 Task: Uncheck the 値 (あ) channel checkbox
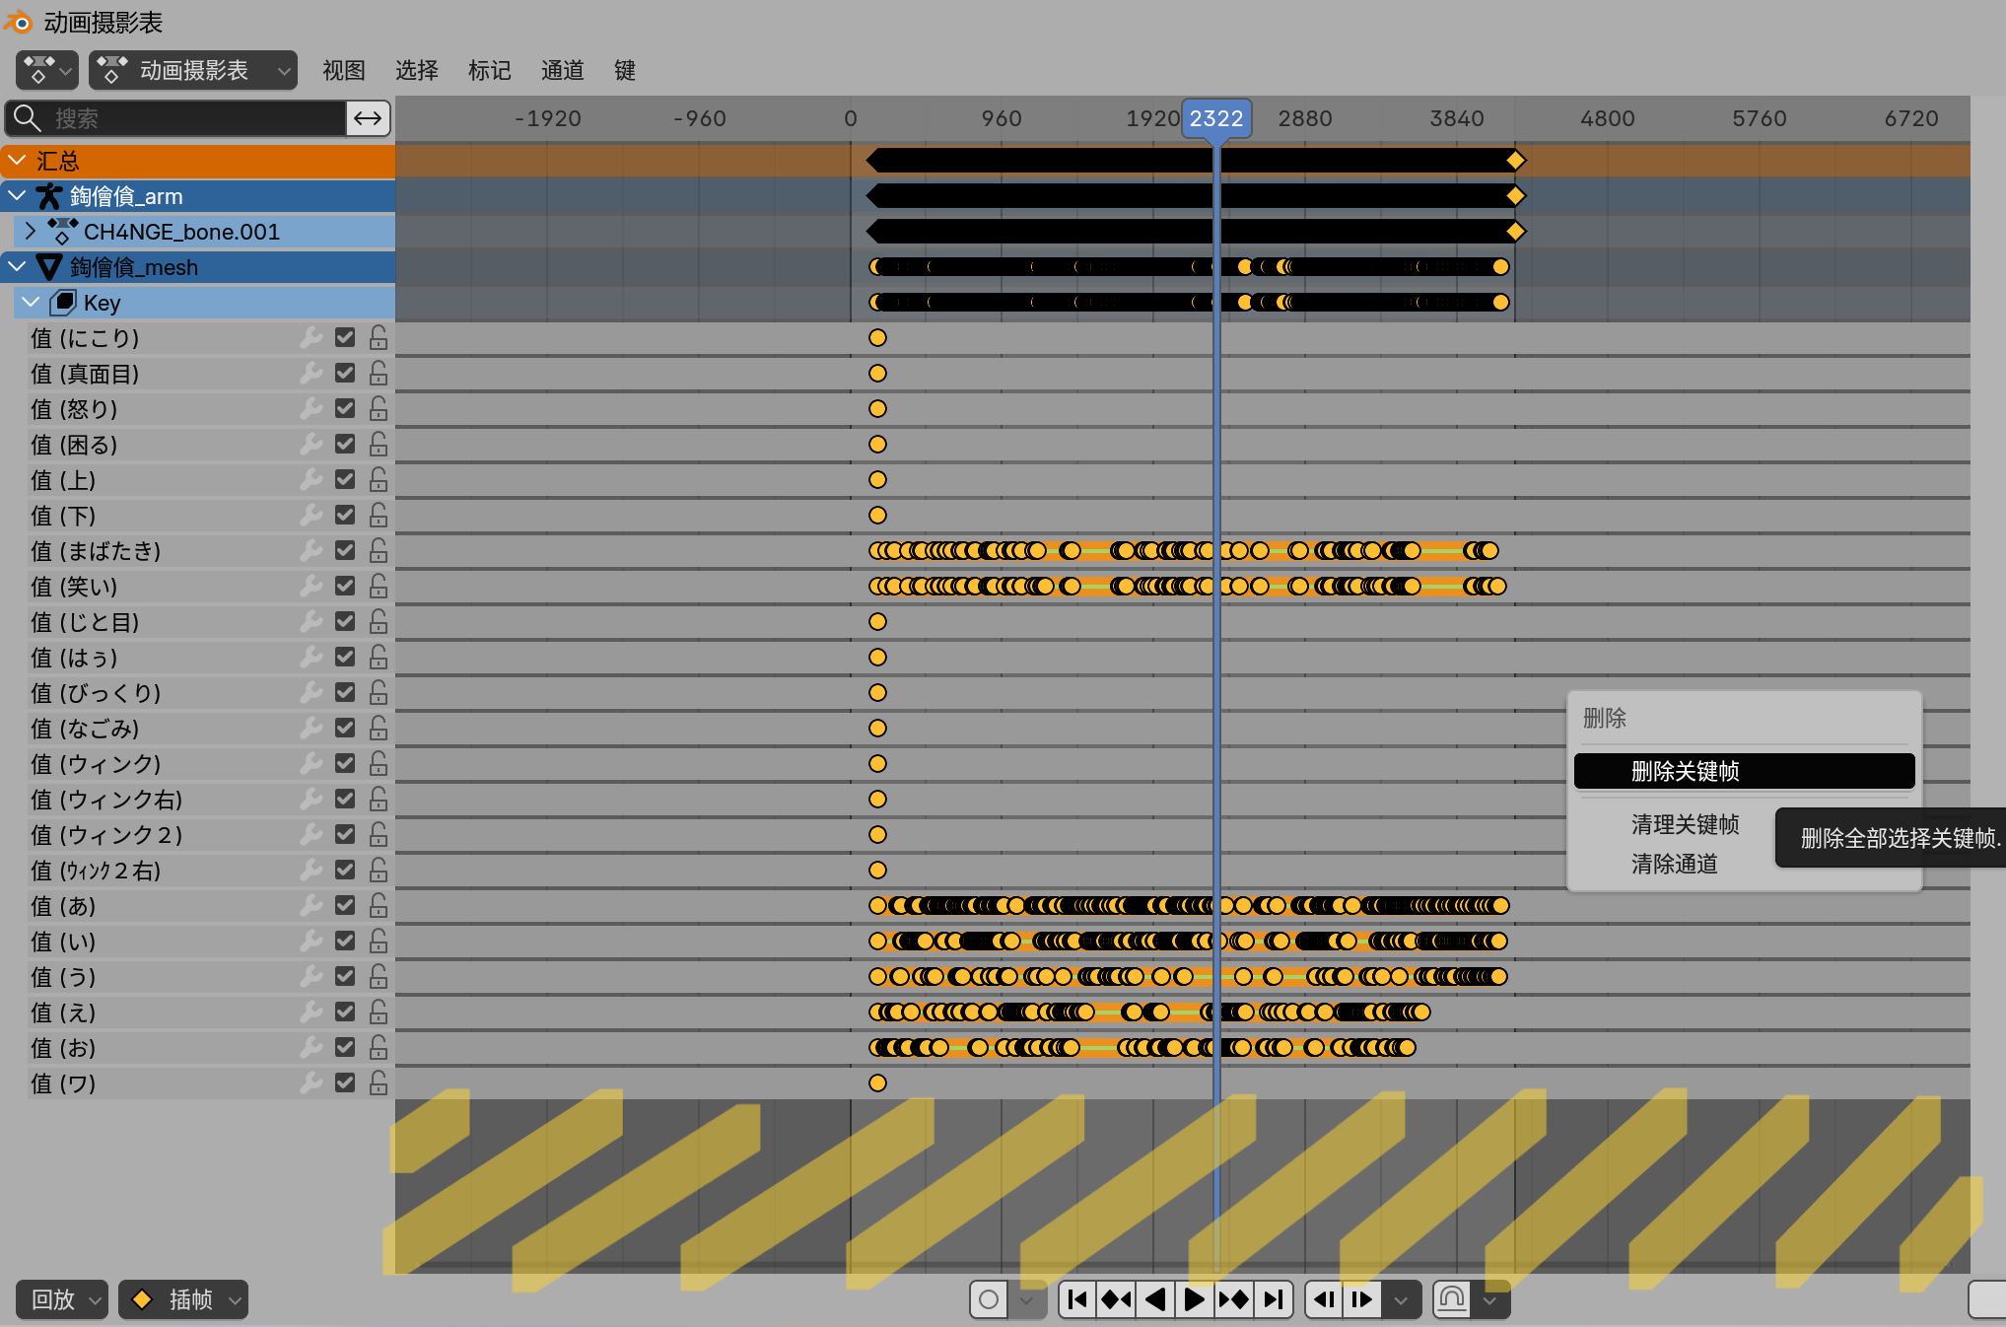(x=345, y=906)
